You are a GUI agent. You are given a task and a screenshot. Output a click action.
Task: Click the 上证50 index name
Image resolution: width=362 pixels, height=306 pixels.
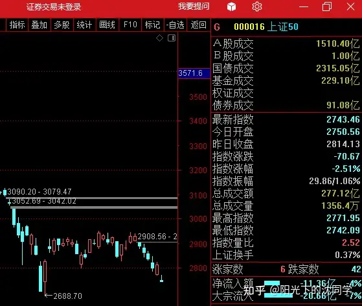283,27
